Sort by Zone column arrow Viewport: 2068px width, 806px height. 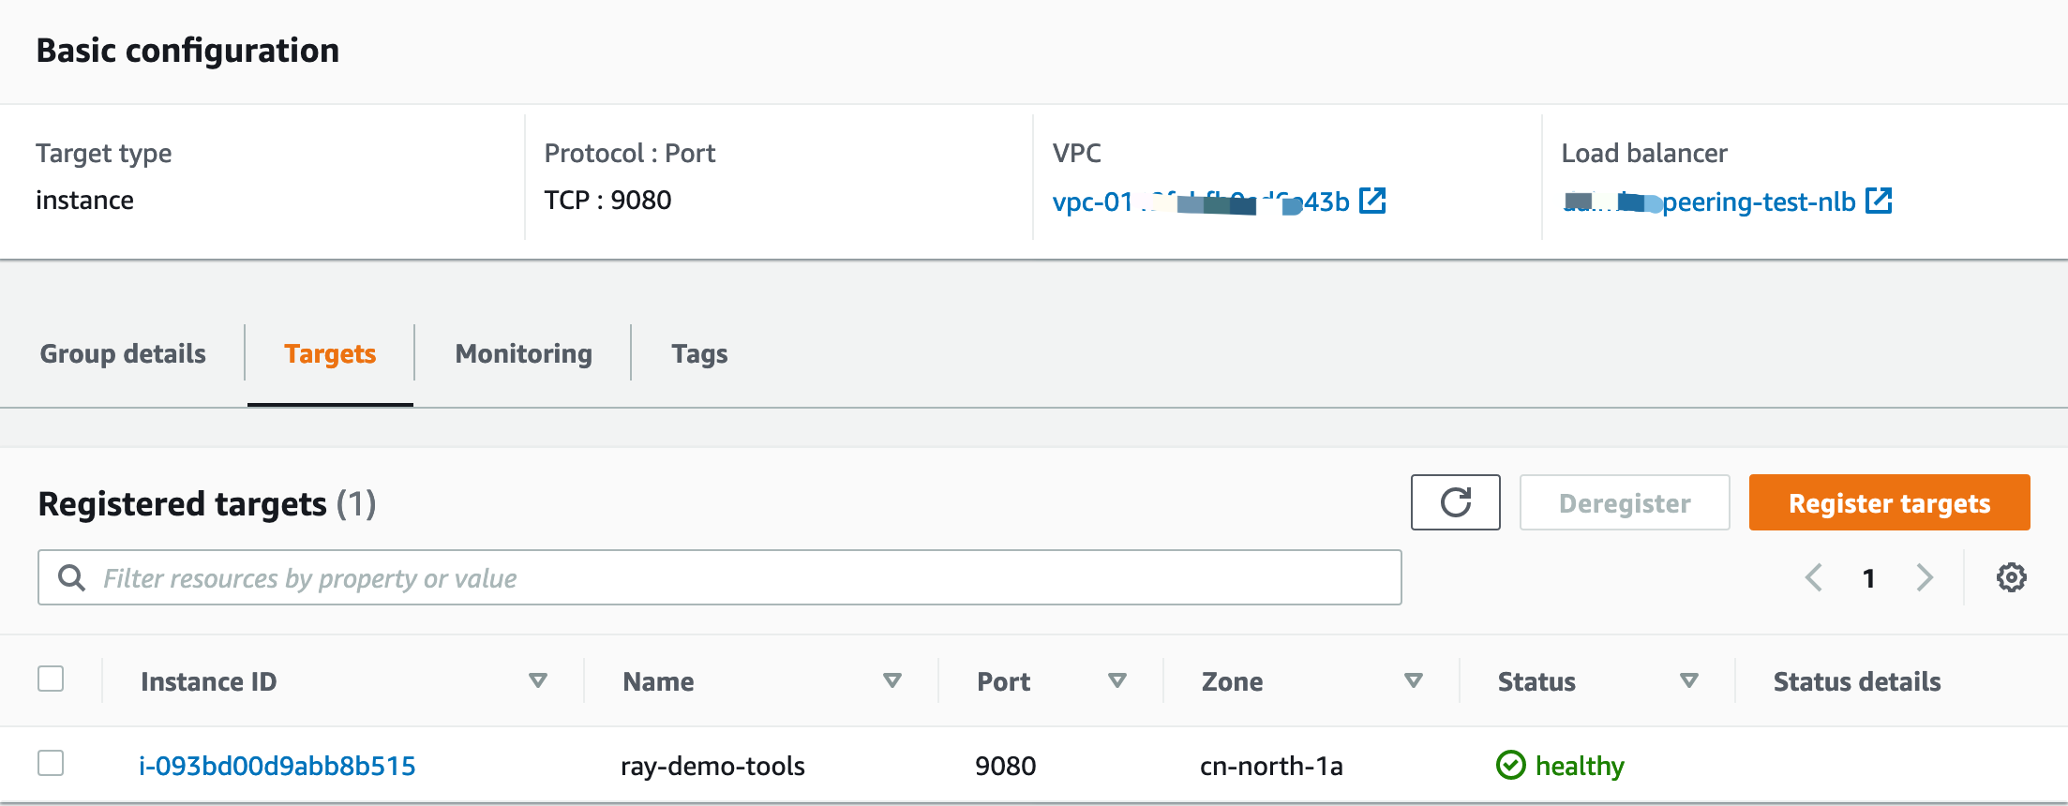[x=1413, y=680]
